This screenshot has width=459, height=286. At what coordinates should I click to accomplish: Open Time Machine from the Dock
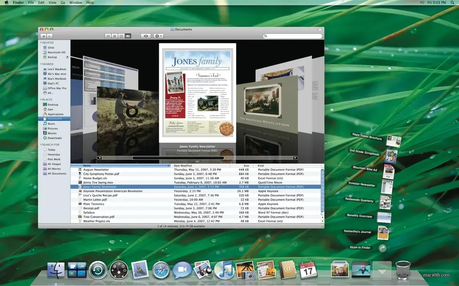tap(99, 270)
